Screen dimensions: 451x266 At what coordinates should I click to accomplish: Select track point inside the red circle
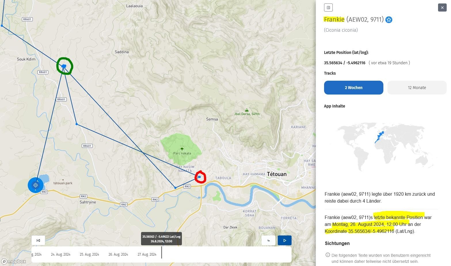click(x=199, y=177)
